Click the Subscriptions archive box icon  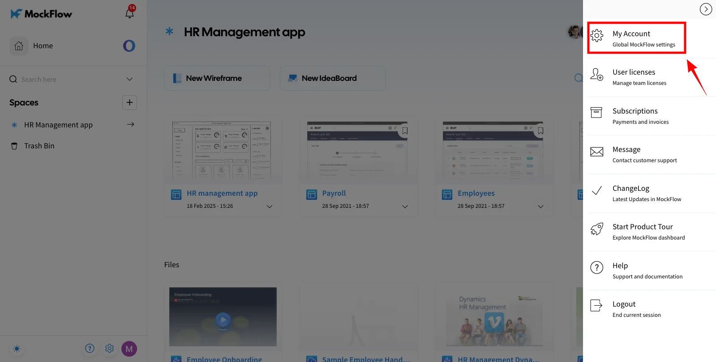tap(596, 113)
